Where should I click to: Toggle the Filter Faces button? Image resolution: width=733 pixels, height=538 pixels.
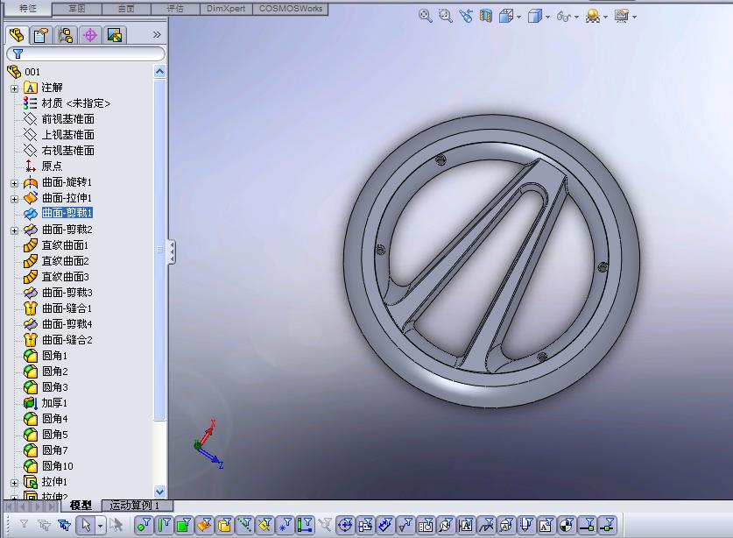[184, 525]
